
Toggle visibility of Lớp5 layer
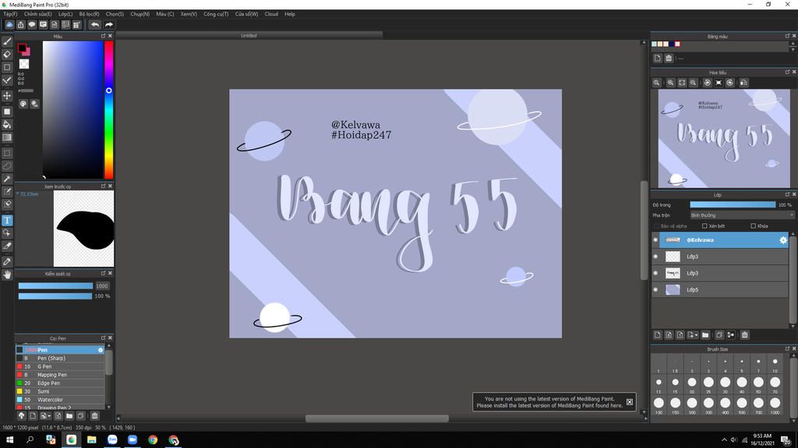click(655, 289)
